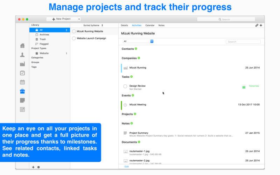
Task: Toggle Mizuki Running Website project circle
Action: 74,31
